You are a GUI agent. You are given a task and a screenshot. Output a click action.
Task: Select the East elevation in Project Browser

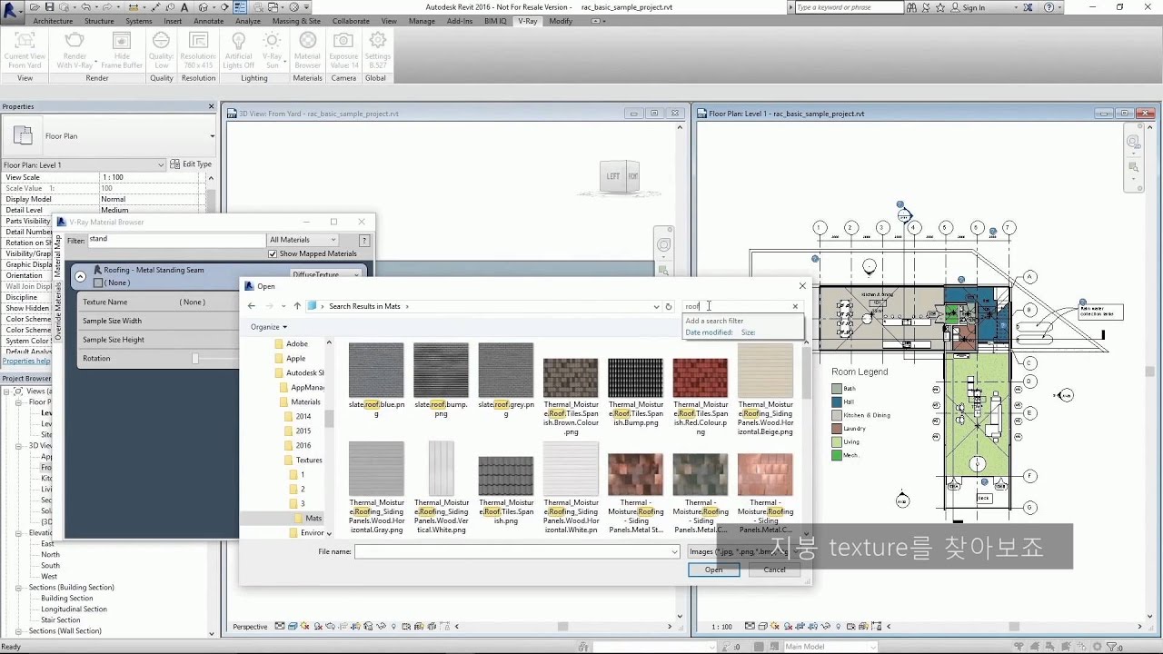tap(47, 544)
